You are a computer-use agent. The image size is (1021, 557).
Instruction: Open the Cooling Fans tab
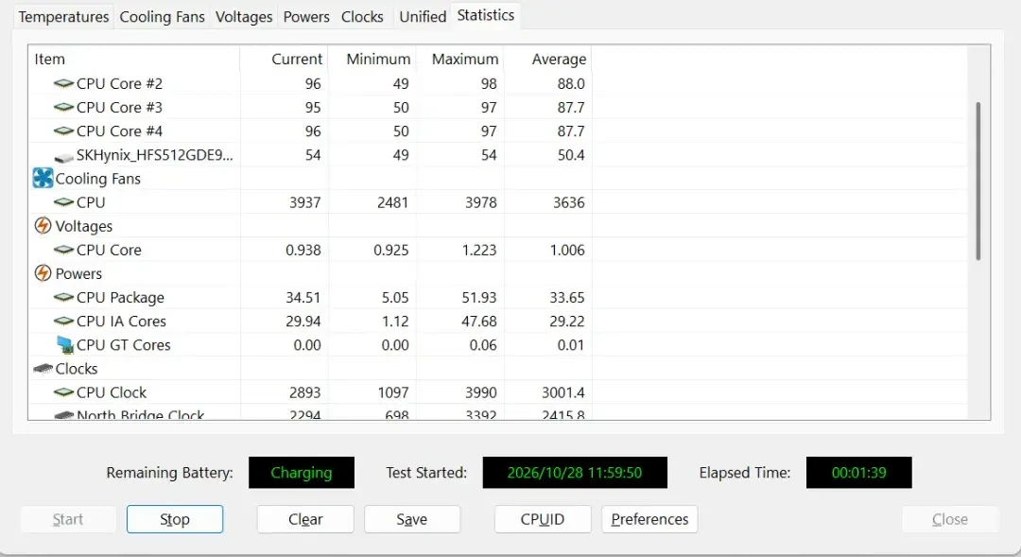pos(163,17)
